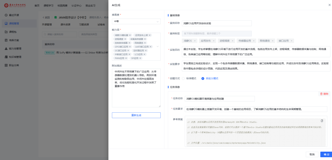
Task: Open 课程学习 in top navigation
Action: 48,6
